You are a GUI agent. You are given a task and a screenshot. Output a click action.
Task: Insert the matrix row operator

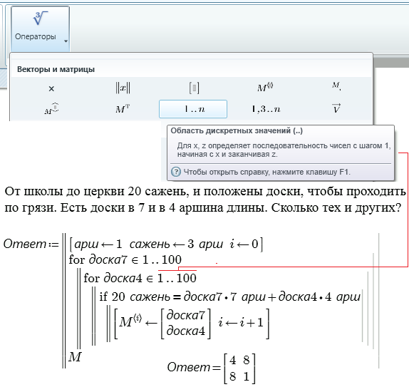point(51,109)
